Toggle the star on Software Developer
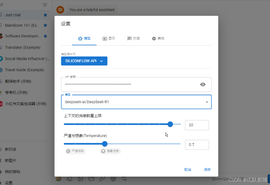Viewport: 270px width, 185px height. click(x=45, y=36)
